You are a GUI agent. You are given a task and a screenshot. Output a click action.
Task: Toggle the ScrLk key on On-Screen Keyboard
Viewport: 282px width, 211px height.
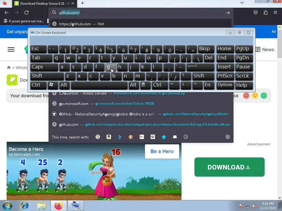point(244,76)
